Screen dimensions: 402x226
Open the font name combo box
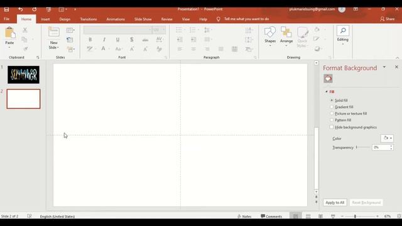(x=117, y=30)
